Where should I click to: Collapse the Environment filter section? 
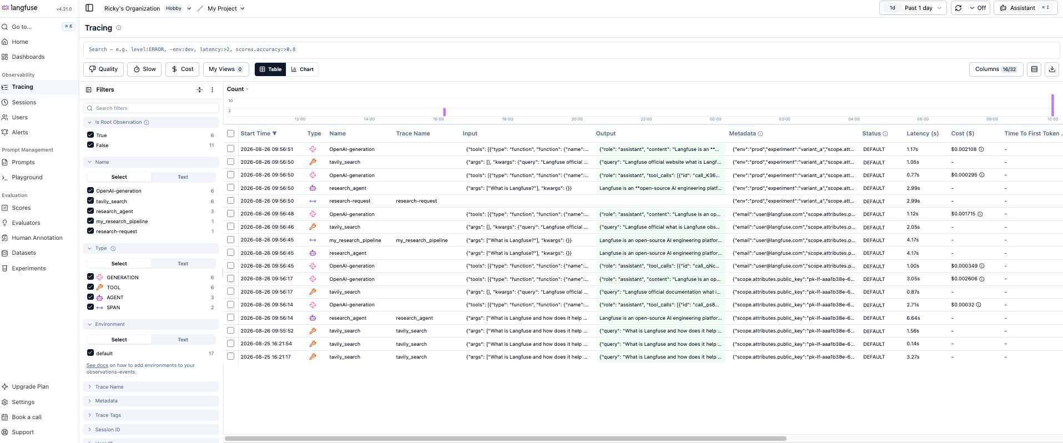152,324
